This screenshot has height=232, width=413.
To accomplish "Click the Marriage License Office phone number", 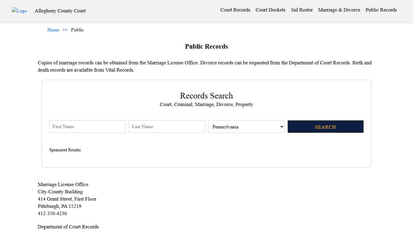I will (x=52, y=213).
